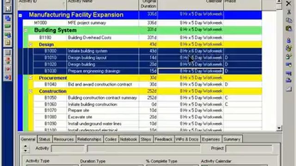This screenshot has width=296, height=166.
Task: Click the Project input field
Action: [249, 148]
